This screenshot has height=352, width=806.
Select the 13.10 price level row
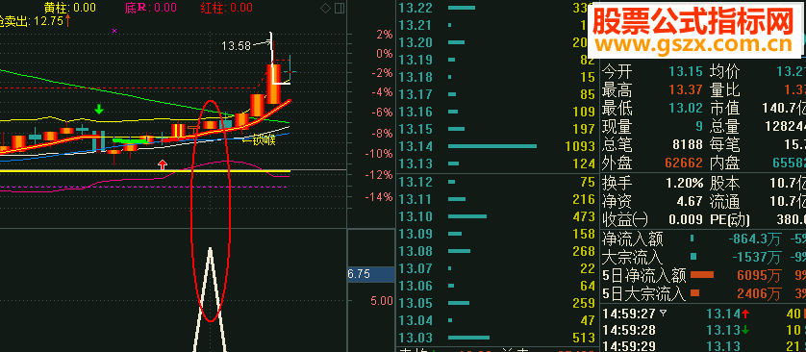pos(497,216)
